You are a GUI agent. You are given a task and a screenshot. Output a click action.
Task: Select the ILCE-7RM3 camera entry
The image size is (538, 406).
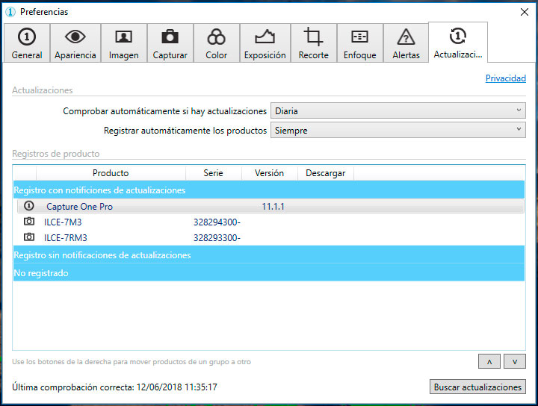(65, 238)
